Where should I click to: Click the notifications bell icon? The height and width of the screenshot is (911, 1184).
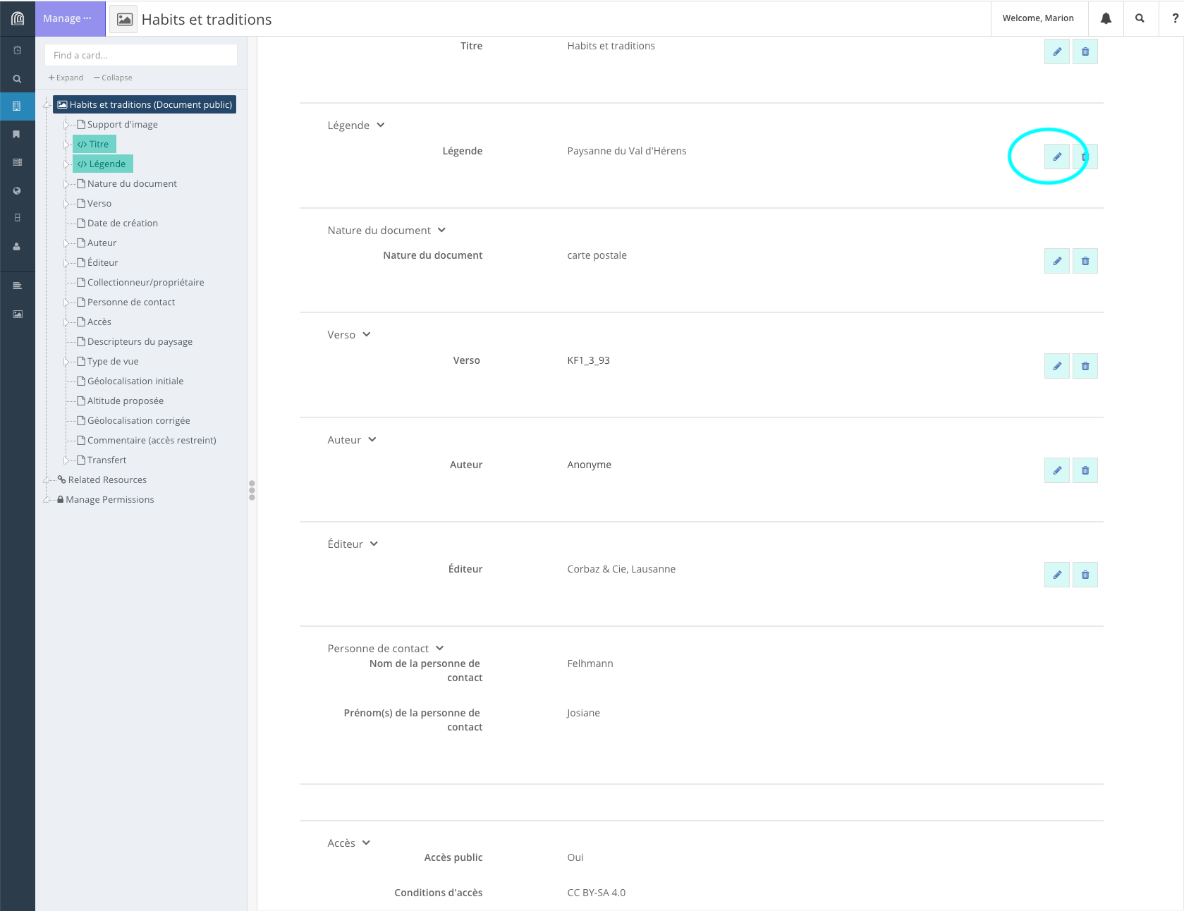point(1106,18)
